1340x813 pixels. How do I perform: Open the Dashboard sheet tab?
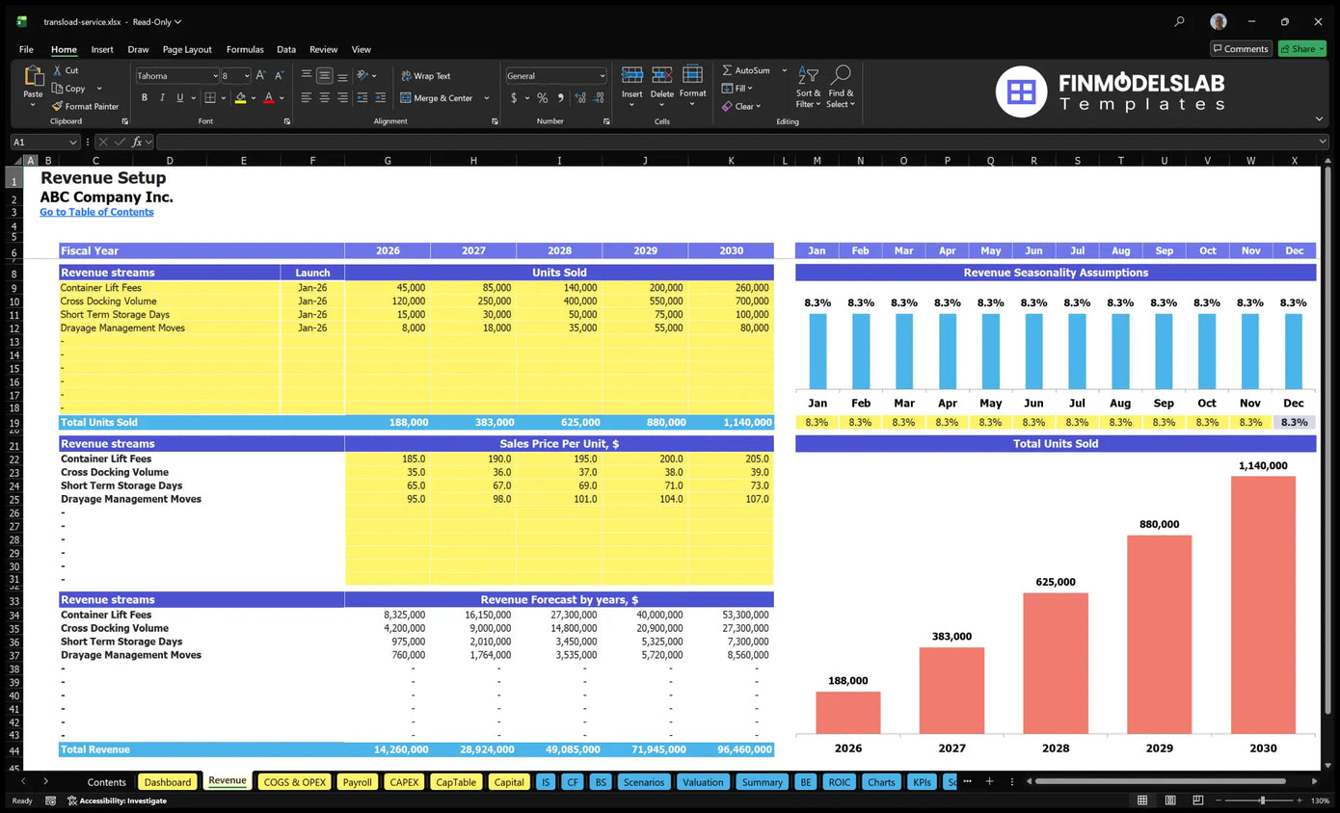point(168,782)
